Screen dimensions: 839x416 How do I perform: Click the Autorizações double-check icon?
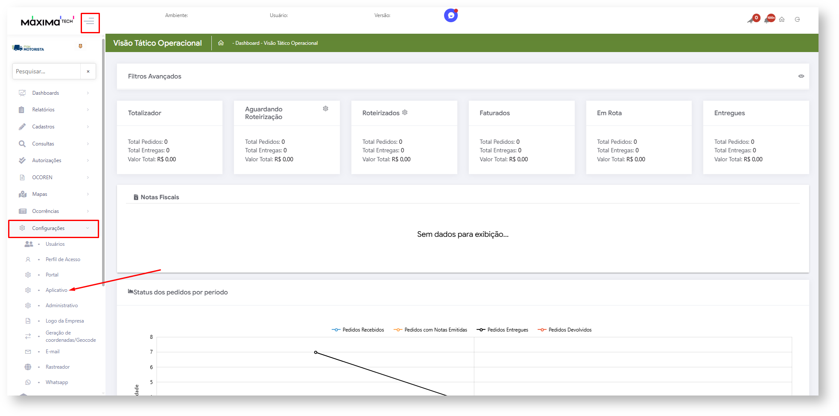pos(22,160)
